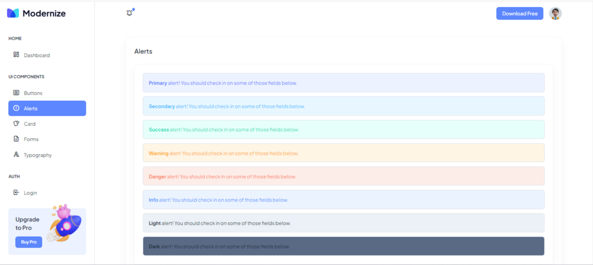Image resolution: width=593 pixels, height=265 pixels.
Task: Click the Download Free button
Action: (x=520, y=13)
